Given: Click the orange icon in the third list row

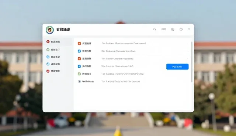Looking at the screenshot, I should coord(79,59).
